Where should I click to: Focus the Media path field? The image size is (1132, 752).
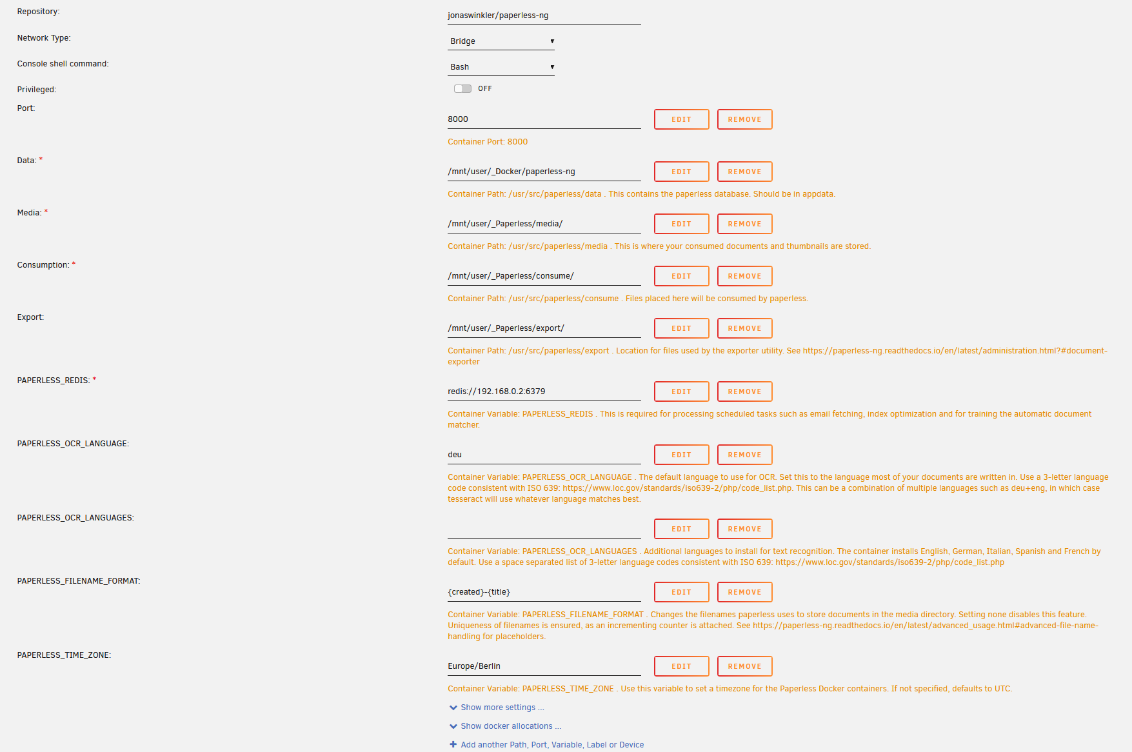[x=544, y=224]
